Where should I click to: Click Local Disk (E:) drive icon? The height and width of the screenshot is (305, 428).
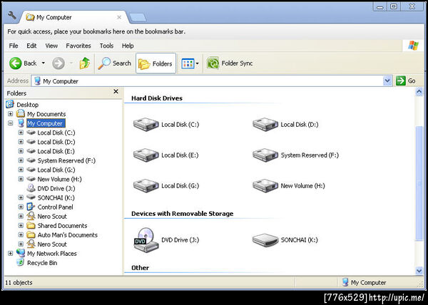pos(146,155)
